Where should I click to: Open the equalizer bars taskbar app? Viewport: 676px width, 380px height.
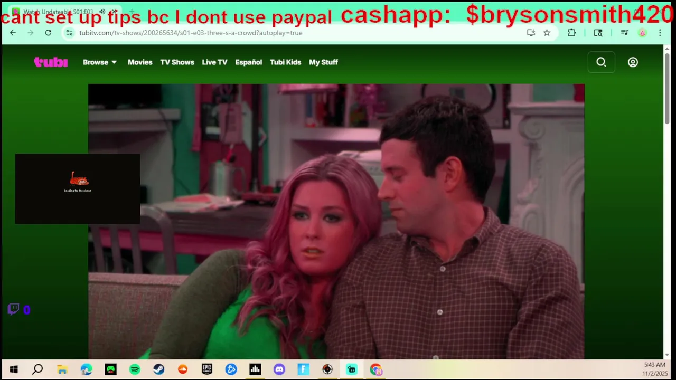coord(255,369)
